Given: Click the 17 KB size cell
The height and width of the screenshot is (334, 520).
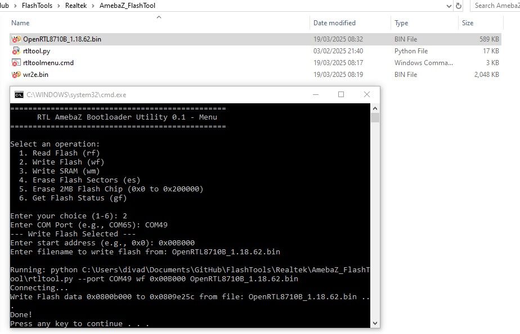Looking at the screenshot, I should pos(491,51).
